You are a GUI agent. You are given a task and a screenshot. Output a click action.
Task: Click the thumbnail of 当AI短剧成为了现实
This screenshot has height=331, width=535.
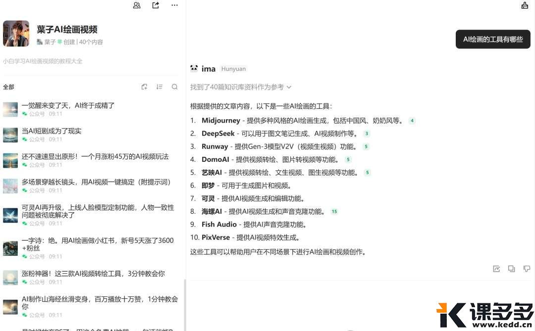pyautogui.click(x=10, y=135)
